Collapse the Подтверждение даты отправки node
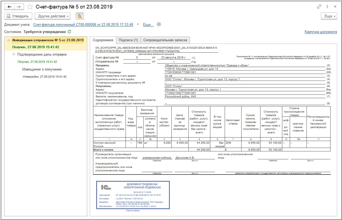The image size is (342, 220). tap(14, 55)
